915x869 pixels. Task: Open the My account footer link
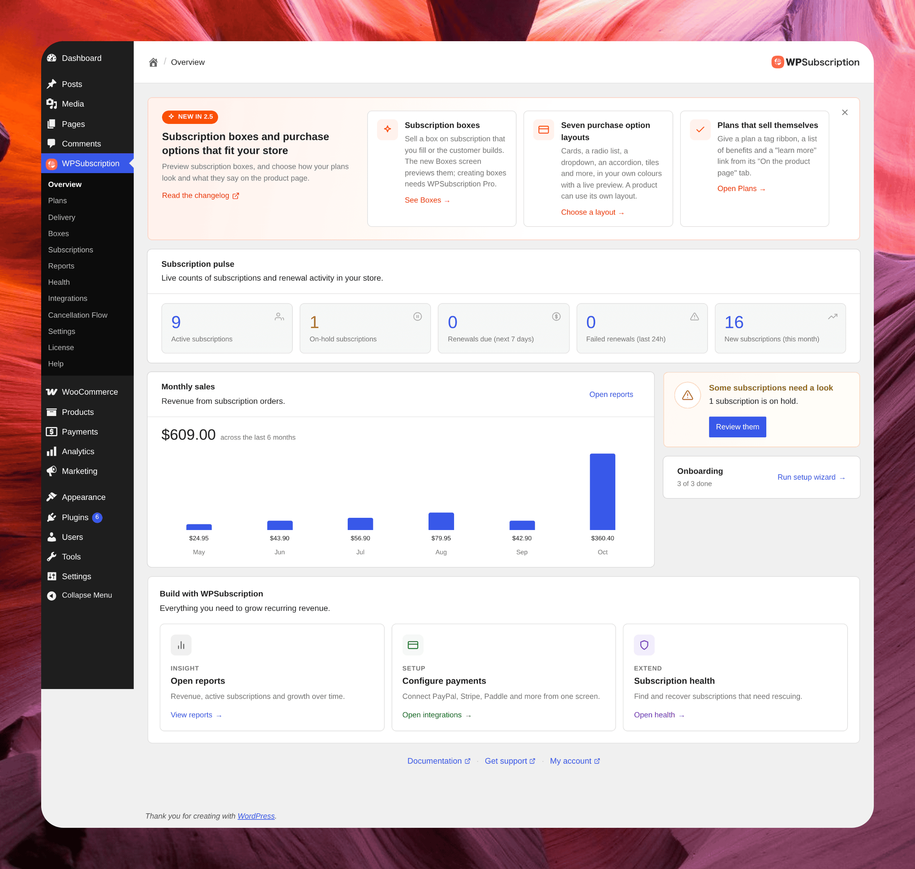tap(575, 761)
